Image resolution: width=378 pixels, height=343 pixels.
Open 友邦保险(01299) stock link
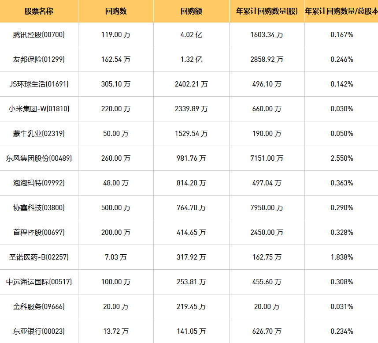click(x=39, y=59)
